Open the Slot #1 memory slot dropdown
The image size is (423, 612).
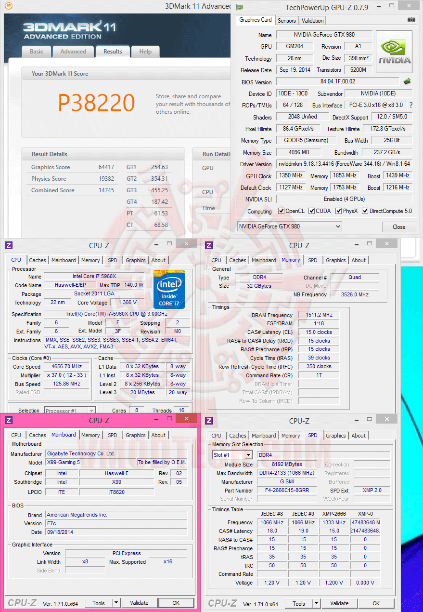[232, 455]
